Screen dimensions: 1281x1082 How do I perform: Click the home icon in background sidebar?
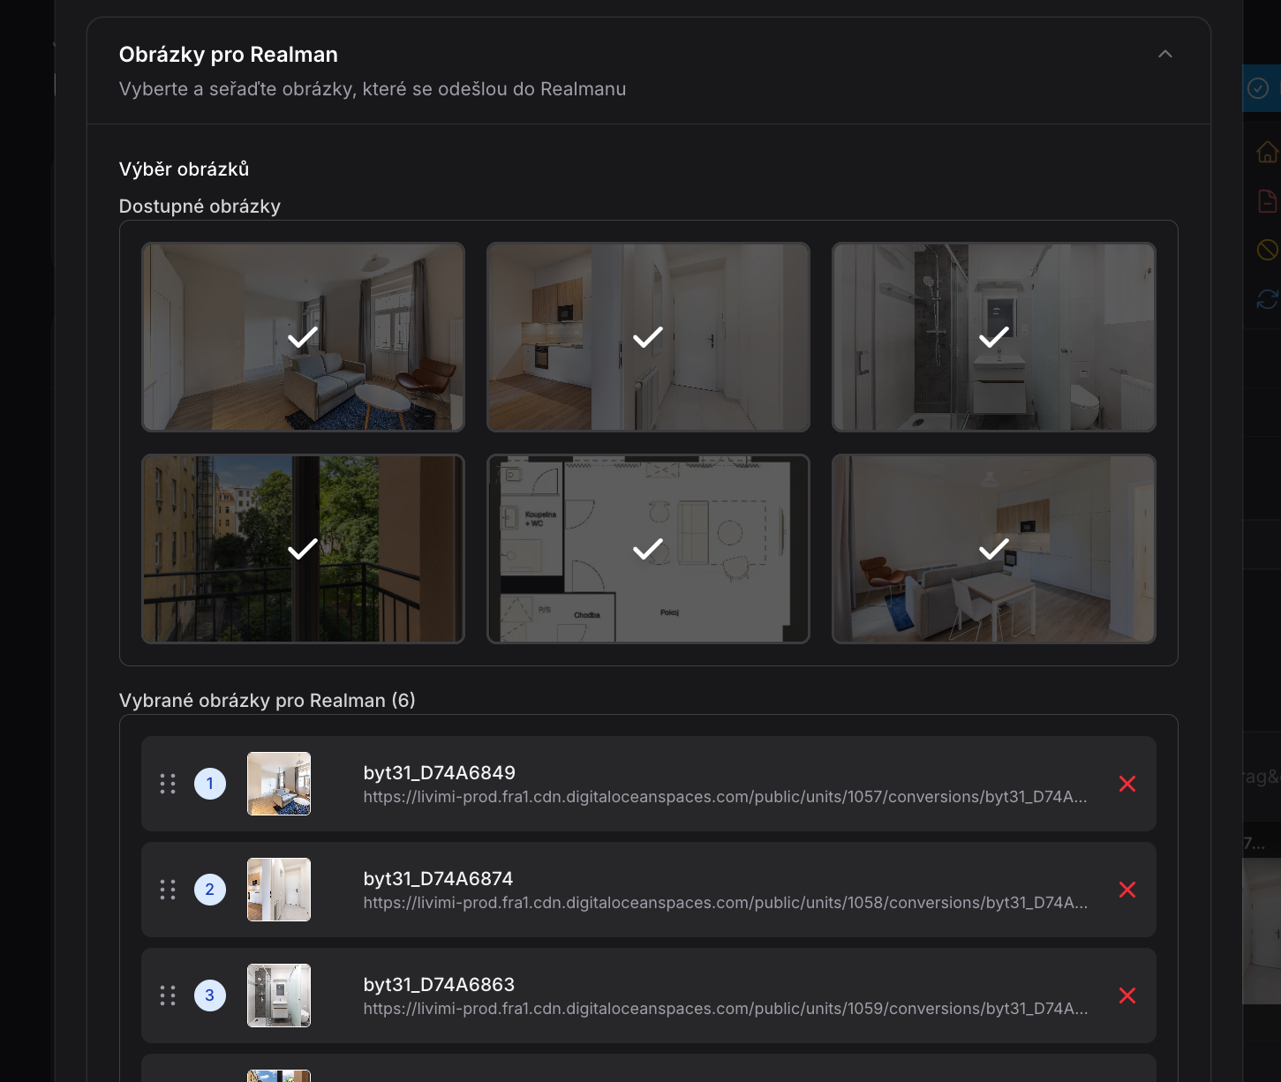pos(1268,152)
